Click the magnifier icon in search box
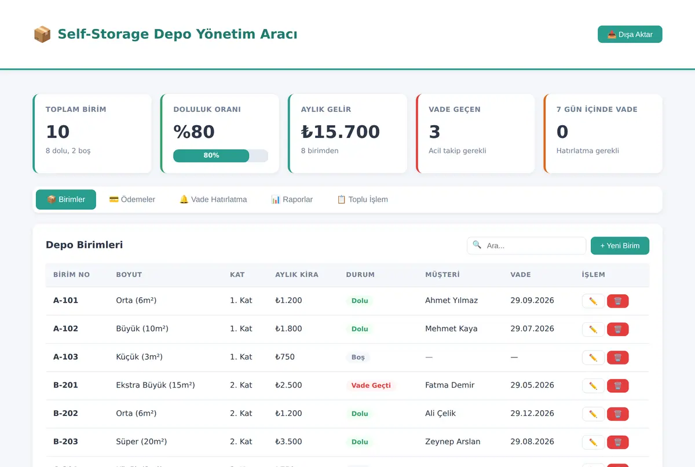Image resolution: width=695 pixels, height=467 pixels. (x=477, y=245)
